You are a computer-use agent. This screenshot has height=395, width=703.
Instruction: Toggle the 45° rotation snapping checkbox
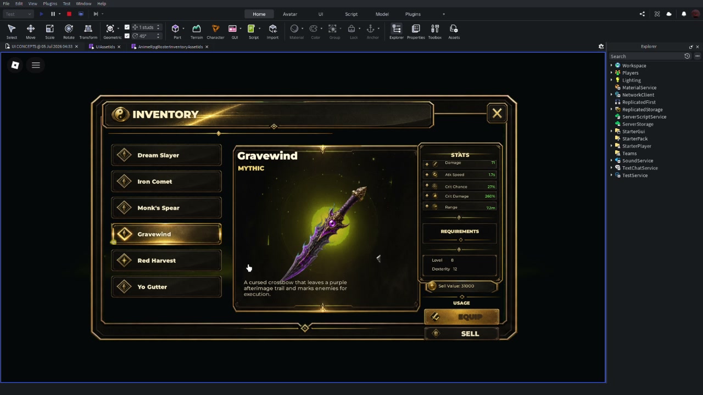pyautogui.click(x=127, y=36)
